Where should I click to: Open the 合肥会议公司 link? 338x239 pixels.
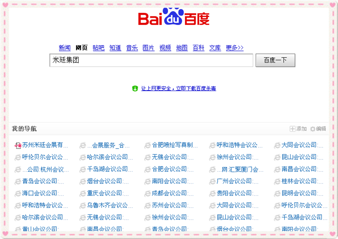coord(172,169)
